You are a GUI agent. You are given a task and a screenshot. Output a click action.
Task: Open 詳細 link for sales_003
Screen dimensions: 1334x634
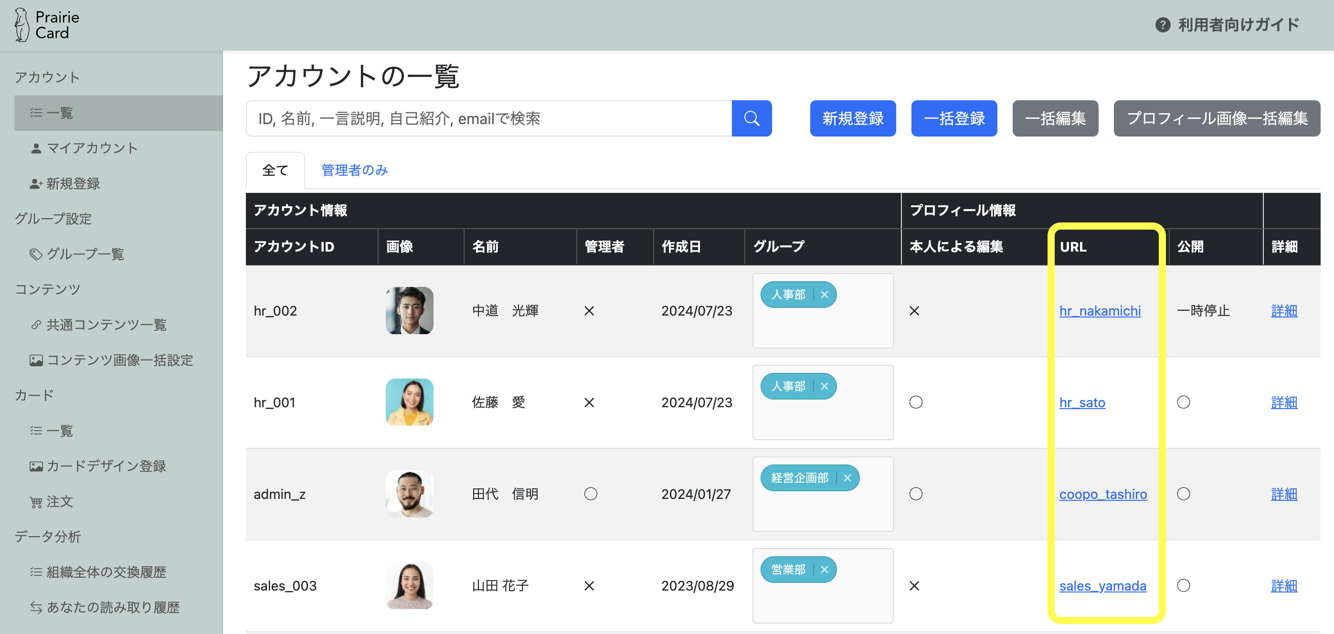coord(1284,586)
